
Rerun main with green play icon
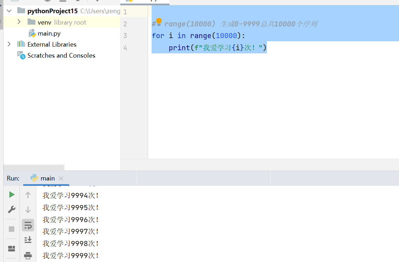(x=12, y=195)
